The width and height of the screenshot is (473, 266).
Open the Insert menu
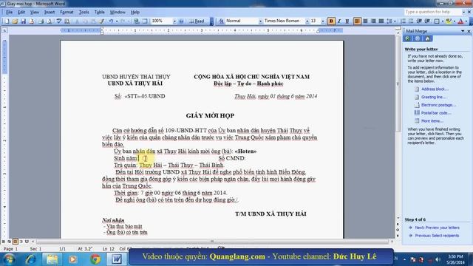coord(50,12)
